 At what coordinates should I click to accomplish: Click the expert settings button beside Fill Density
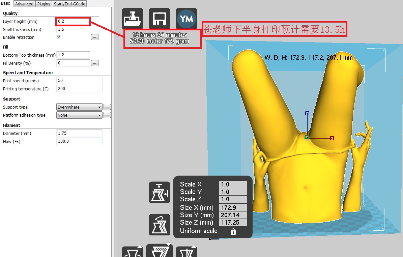click(94, 63)
